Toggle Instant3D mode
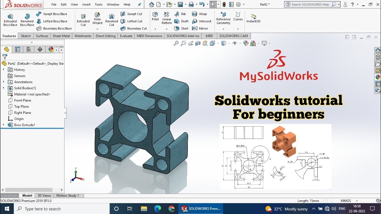381x214 pixels. click(253, 18)
